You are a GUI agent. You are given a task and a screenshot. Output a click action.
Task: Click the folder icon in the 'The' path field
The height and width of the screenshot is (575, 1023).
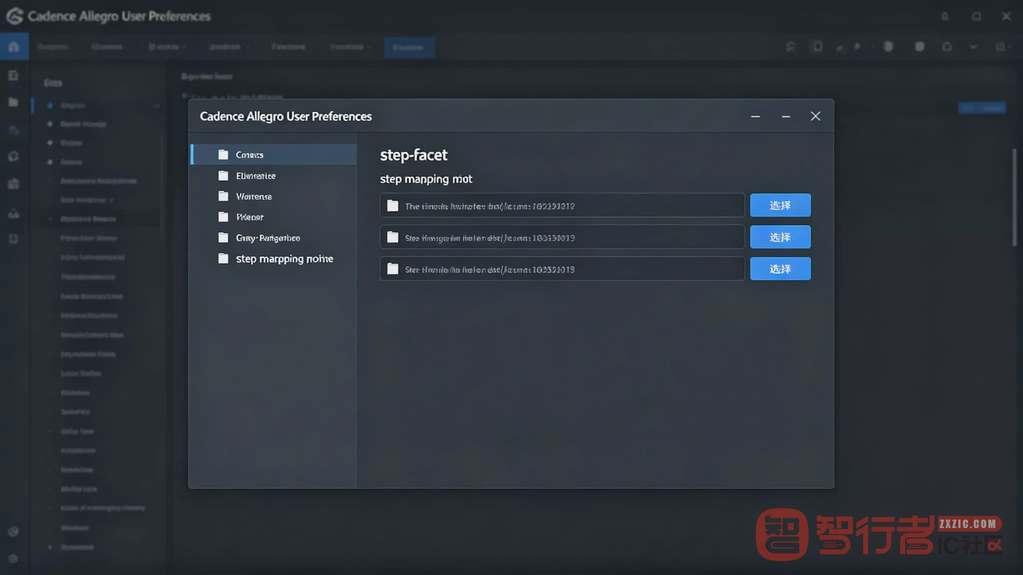393,206
